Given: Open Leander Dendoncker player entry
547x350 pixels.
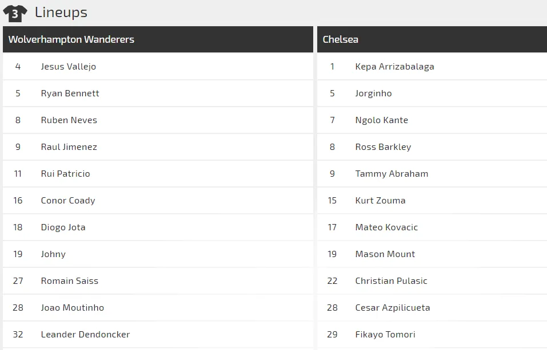Looking at the screenshot, I should [85, 334].
